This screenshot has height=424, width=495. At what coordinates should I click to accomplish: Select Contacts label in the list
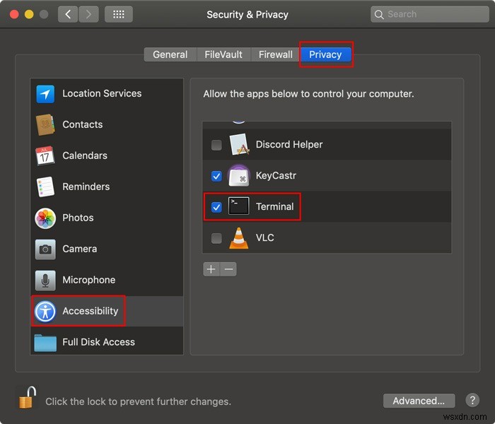83,124
